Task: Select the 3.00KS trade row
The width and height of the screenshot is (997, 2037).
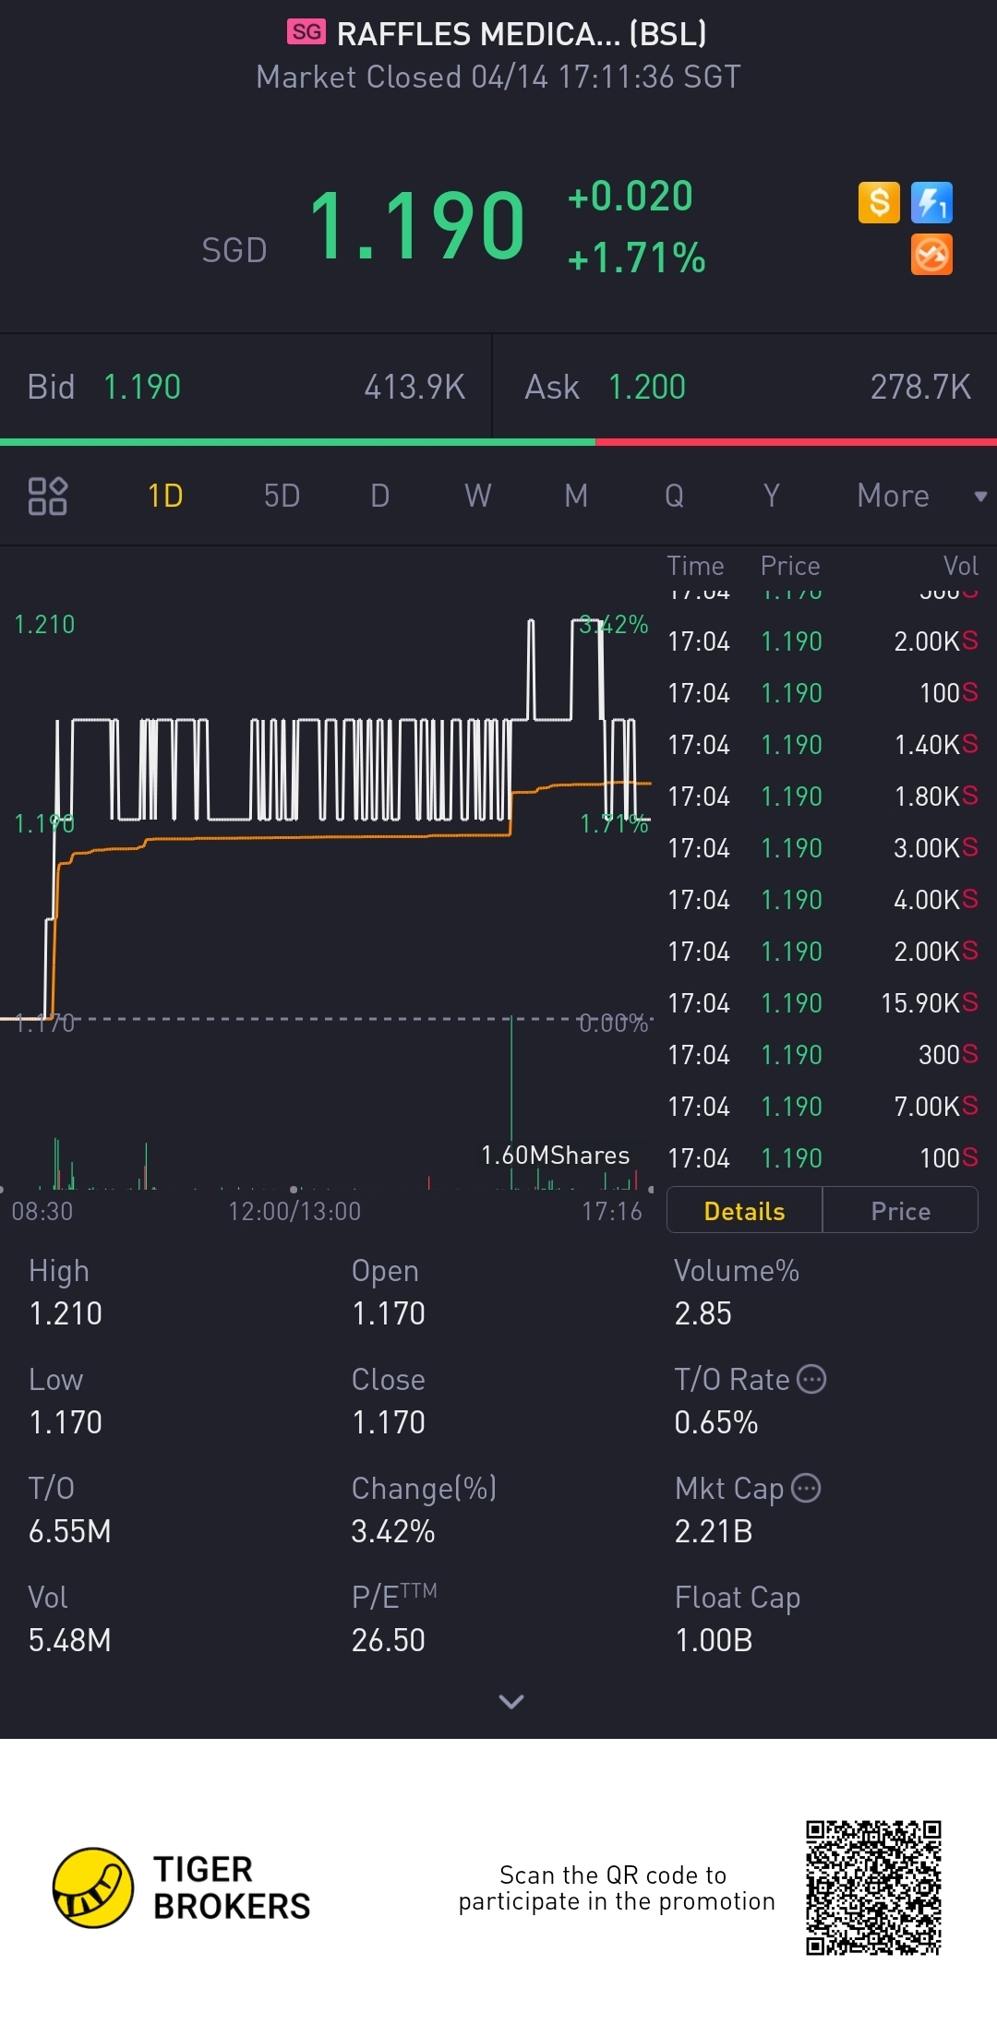Action: click(823, 847)
